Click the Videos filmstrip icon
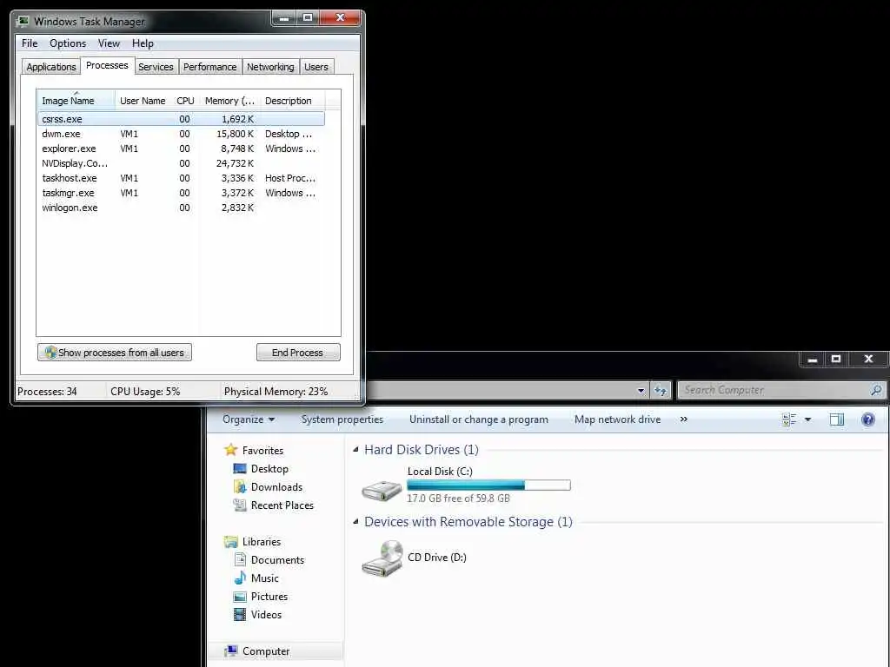 (x=240, y=614)
